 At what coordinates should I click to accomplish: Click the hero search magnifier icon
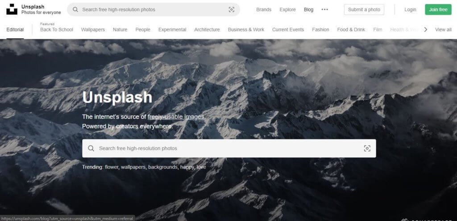click(x=91, y=148)
